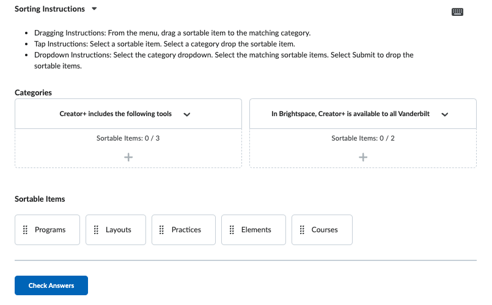Select the Programs sortable item
This screenshot has height=305, width=492.
(50, 230)
